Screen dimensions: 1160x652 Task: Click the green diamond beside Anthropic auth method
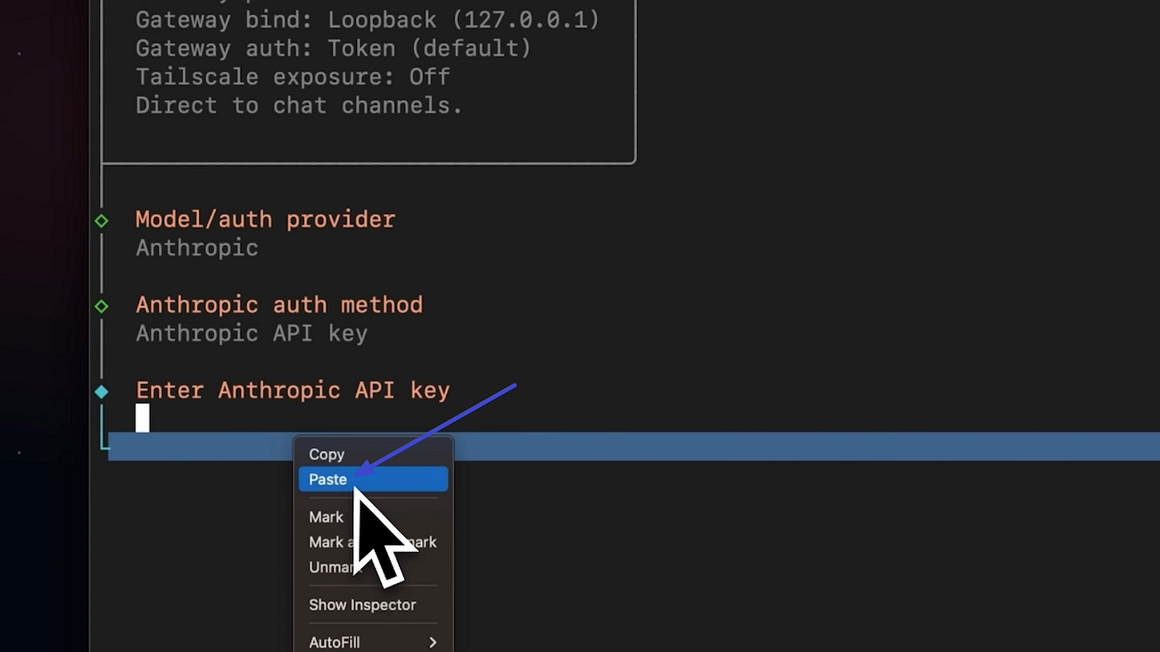[x=102, y=306]
